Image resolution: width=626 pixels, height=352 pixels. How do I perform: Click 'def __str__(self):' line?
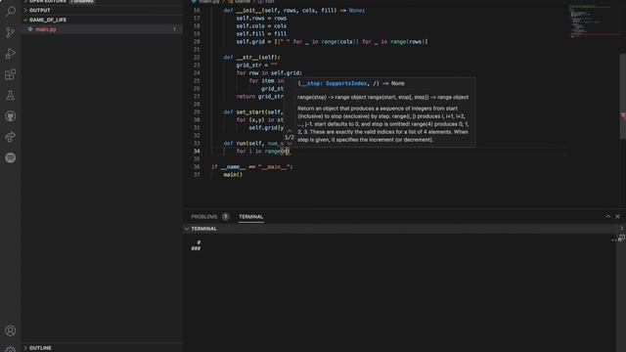pos(251,58)
